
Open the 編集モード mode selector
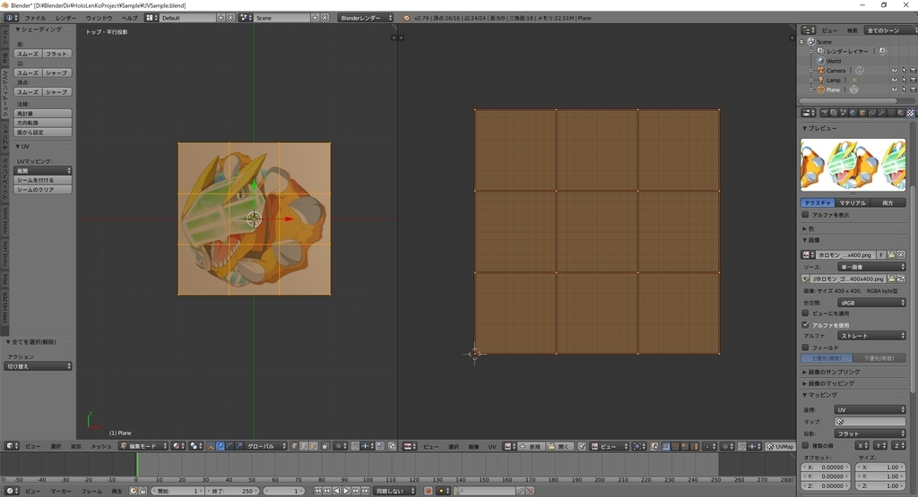[x=143, y=446]
